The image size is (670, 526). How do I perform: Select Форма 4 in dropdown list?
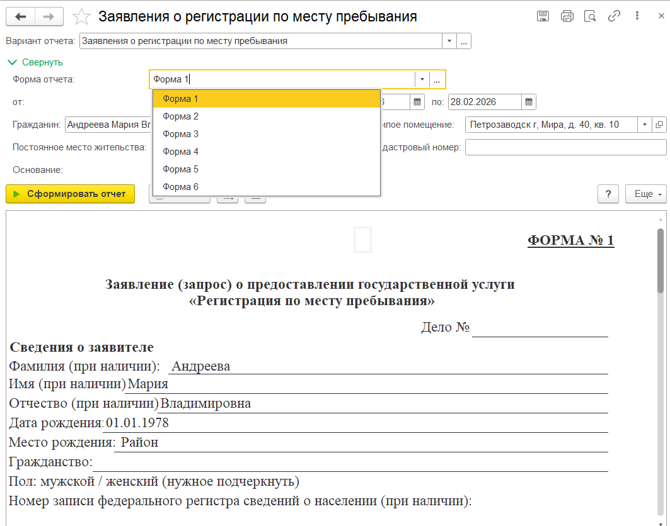click(x=181, y=152)
